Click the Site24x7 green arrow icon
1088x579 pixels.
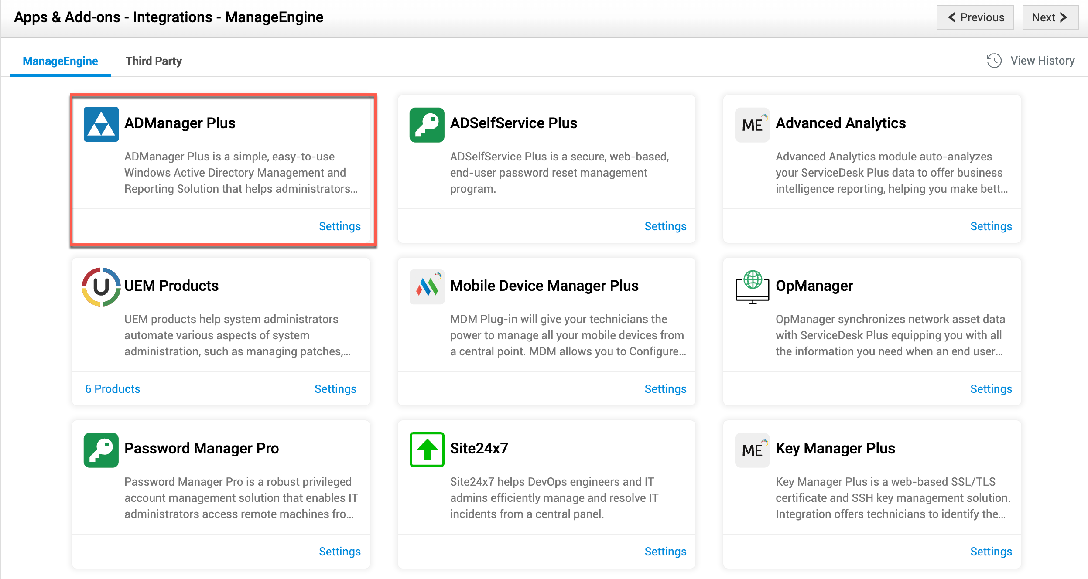pyautogui.click(x=427, y=450)
